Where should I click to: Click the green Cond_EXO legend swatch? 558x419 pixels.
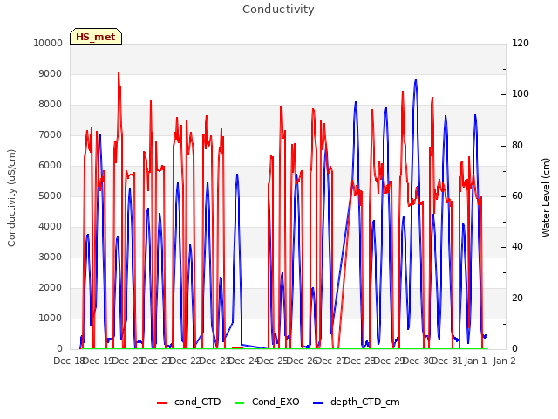(x=240, y=403)
